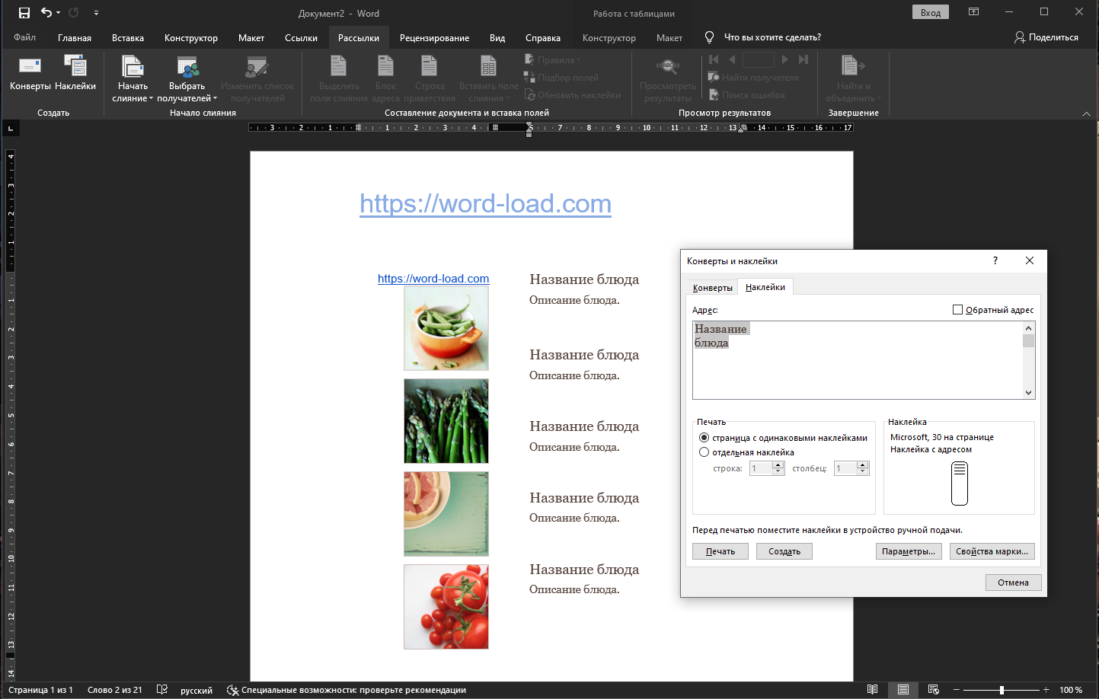Open the Рецензирование ribbon tab
The image size is (1099, 699).
[x=434, y=38]
